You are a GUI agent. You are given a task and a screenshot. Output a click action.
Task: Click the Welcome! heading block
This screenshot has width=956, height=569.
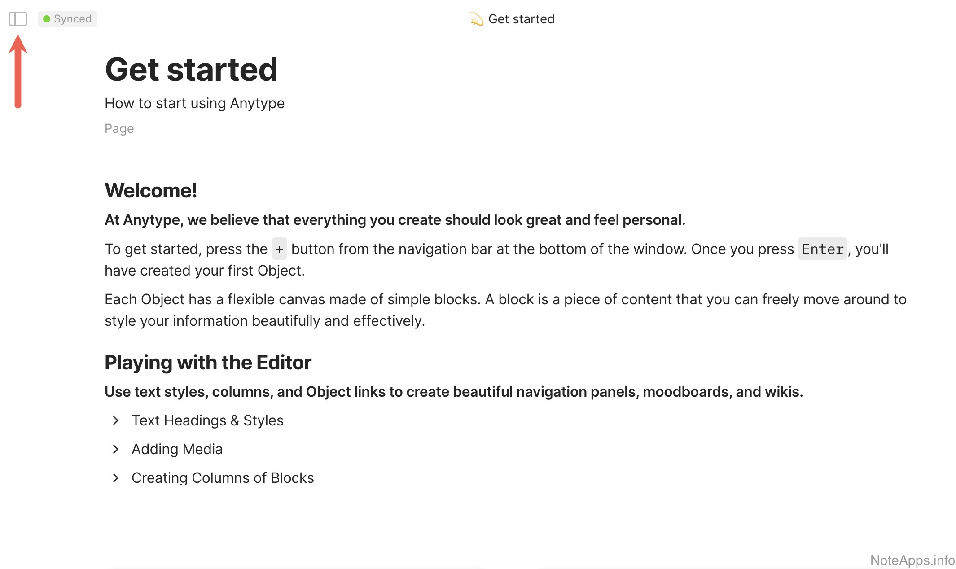[151, 191]
